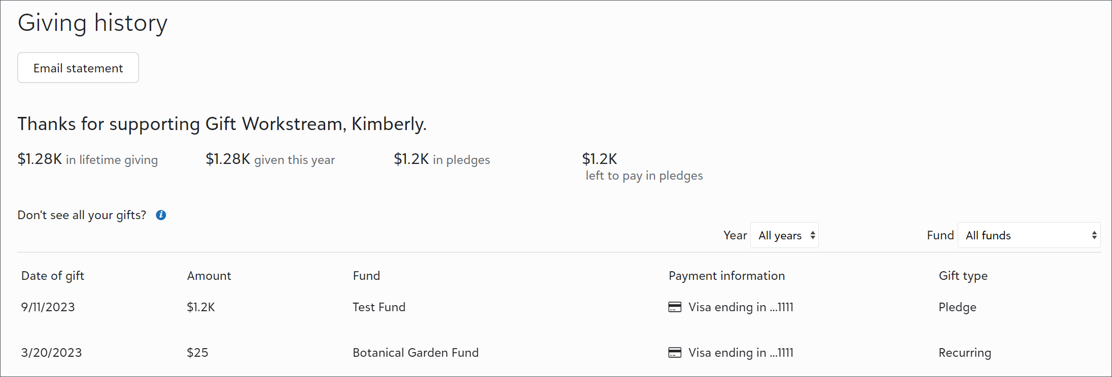This screenshot has height=377, width=1112.
Task: Select the 9/11/2023 gift date
Action: tap(48, 307)
